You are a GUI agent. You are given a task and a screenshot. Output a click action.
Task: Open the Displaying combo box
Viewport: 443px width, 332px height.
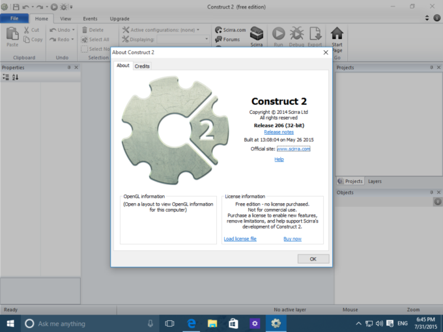(x=183, y=39)
